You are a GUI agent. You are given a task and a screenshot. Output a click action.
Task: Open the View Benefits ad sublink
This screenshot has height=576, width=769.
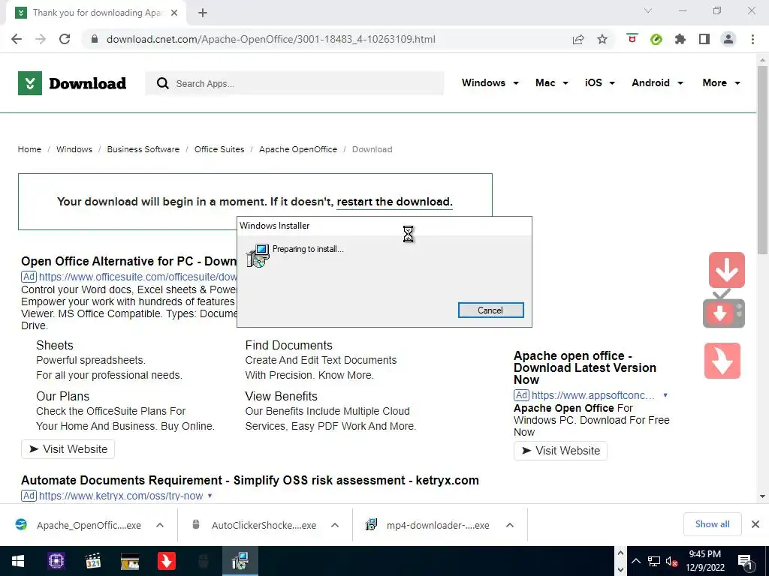tap(281, 396)
